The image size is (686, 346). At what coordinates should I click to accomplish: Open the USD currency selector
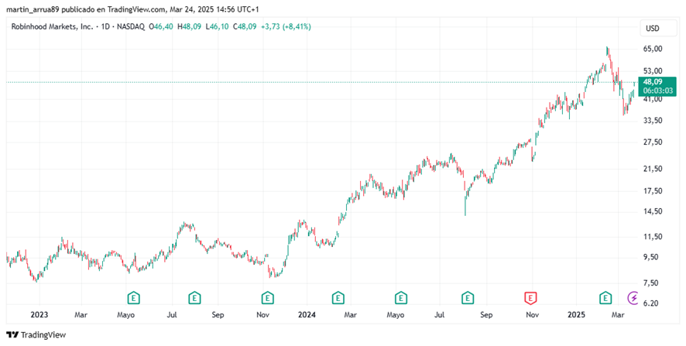[x=652, y=29]
